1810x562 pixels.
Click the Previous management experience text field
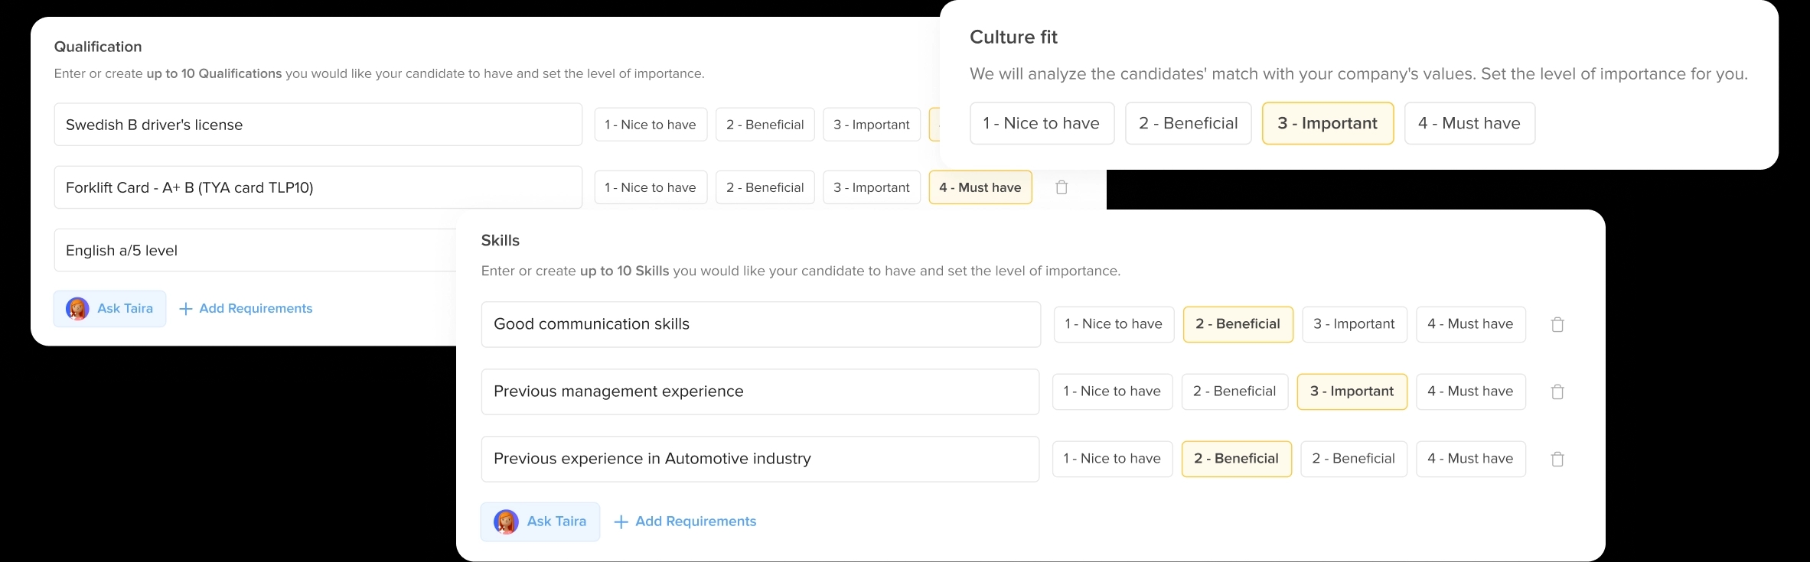click(x=759, y=391)
